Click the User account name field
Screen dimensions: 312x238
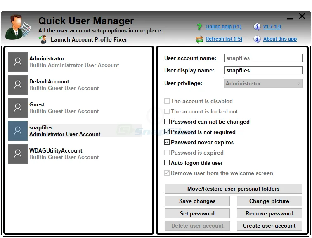[x=263, y=58]
